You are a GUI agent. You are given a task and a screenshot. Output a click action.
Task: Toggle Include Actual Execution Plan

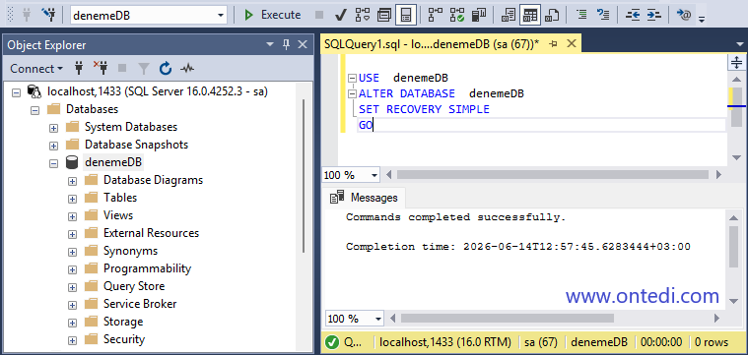point(435,15)
